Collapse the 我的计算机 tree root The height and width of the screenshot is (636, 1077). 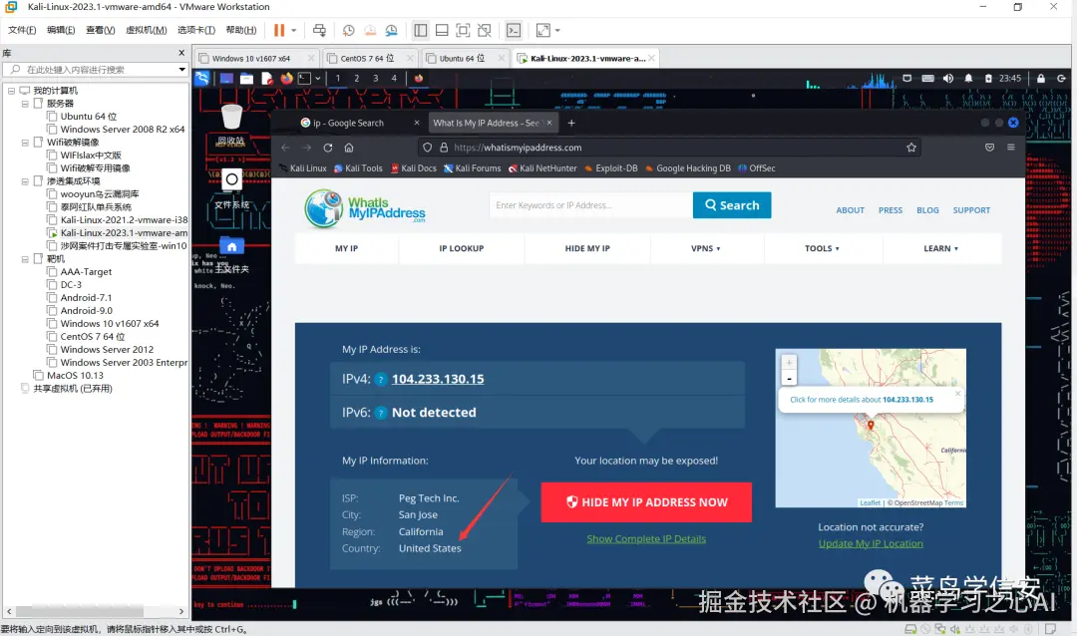[12, 91]
